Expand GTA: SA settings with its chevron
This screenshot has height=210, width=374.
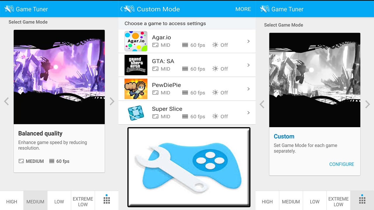248,65
